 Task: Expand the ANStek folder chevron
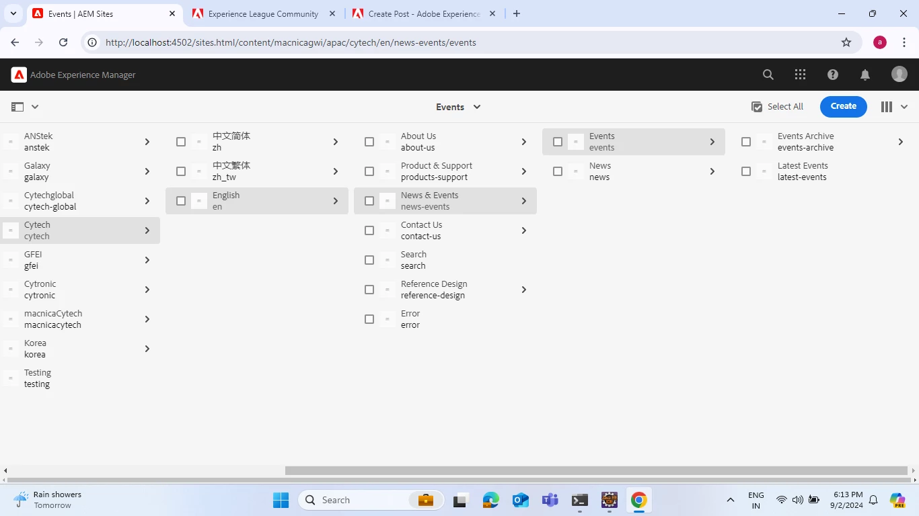pyautogui.click(x=147, y=142)
